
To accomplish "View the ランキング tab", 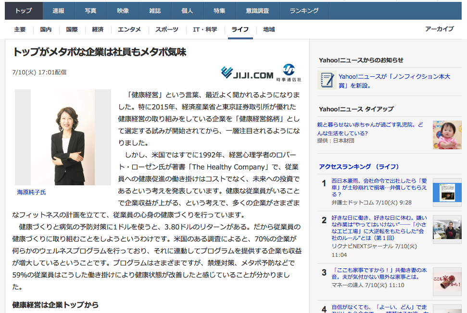I will (304, 11).
